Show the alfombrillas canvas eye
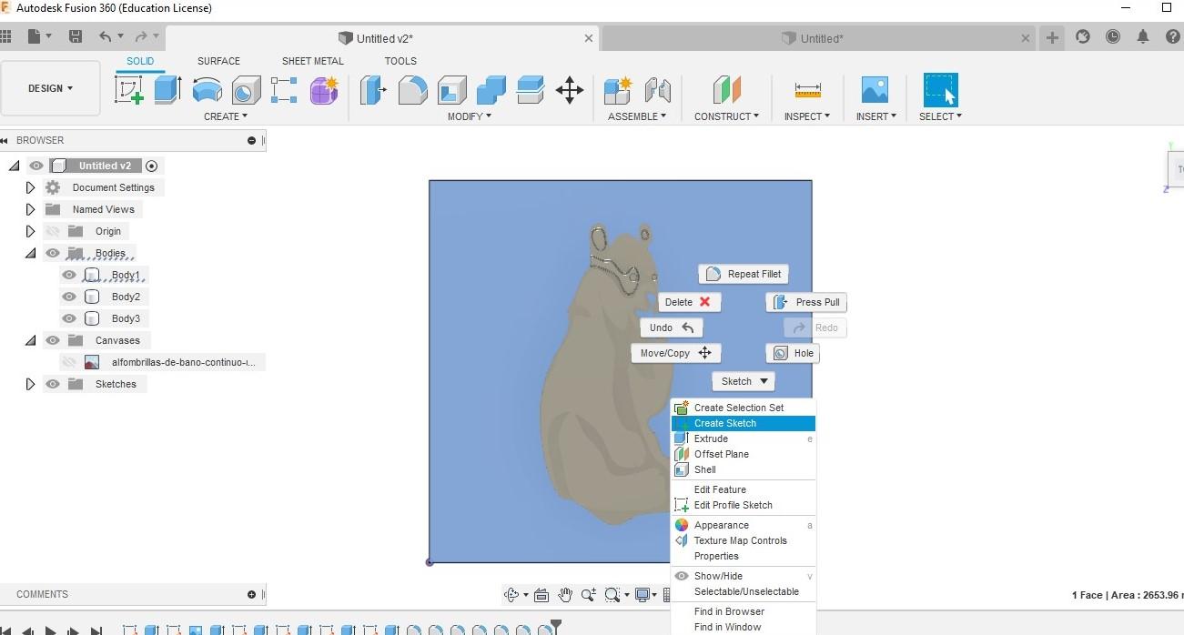Image resolution: width=1184 pixels, height=635 pixels. [69, 362]
